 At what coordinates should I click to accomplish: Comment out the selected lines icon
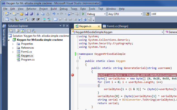(44, 19)
